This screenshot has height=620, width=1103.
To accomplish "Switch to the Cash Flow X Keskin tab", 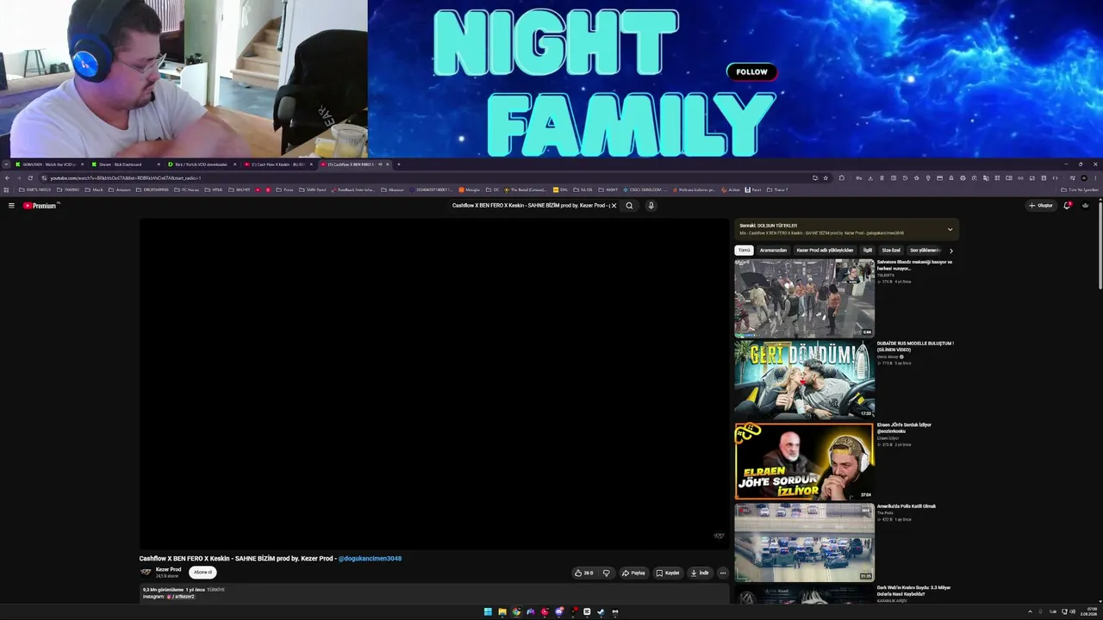I will click(x=279, y=164).
